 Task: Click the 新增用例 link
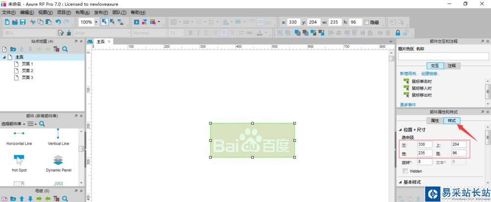(409, 74)
